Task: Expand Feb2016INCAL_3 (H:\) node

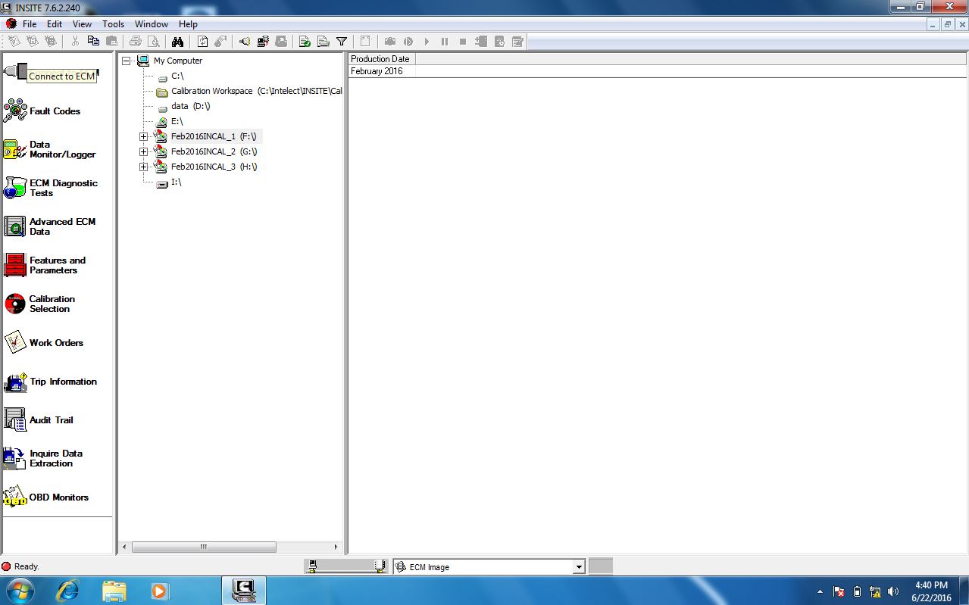Action: 143,167
